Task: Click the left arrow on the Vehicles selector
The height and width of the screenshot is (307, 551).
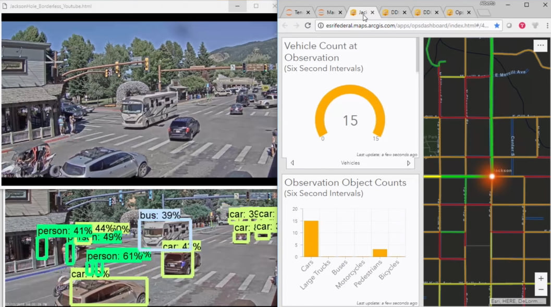Action: pos(292,163)
